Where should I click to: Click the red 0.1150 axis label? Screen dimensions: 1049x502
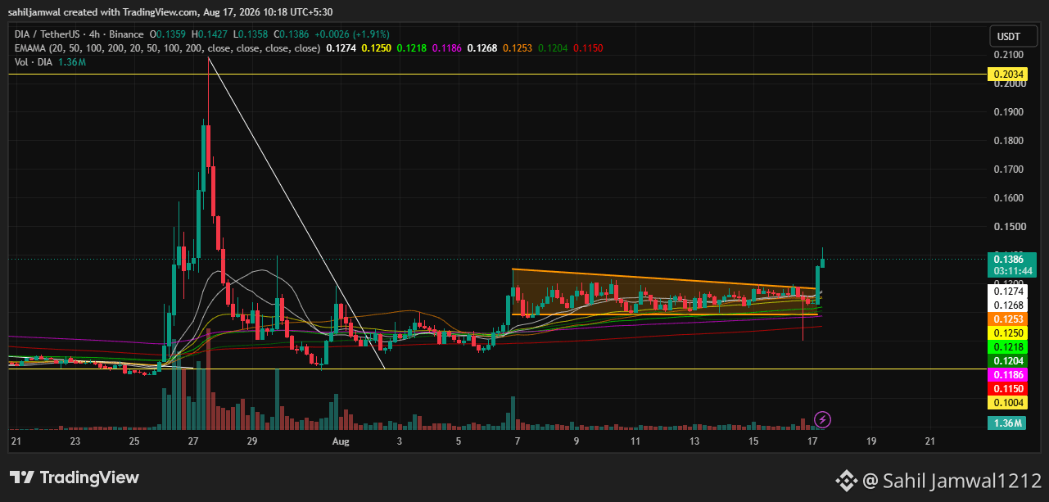1006,388
